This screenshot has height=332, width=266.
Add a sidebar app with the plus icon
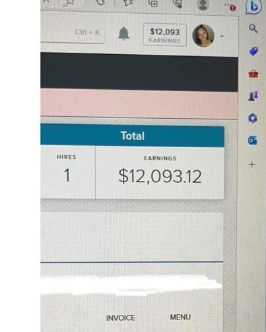coord(252,164)
